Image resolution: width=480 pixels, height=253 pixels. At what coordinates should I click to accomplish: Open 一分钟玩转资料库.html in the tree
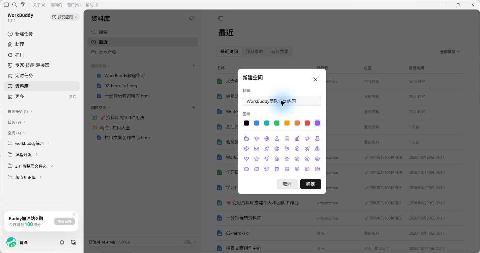click(127, 96)
